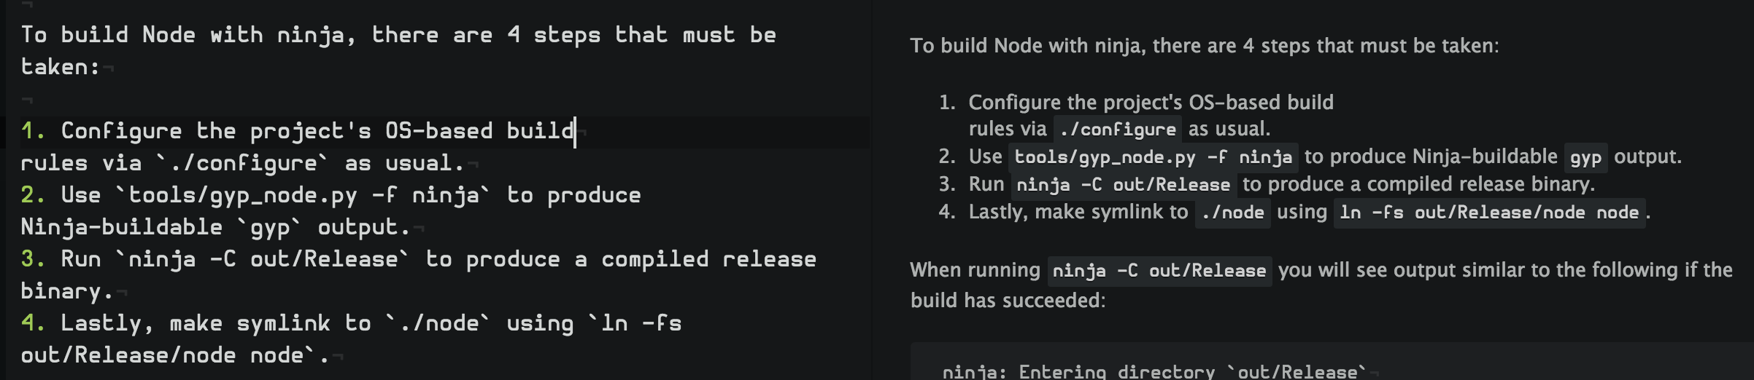Click the 'ninja: Entering directory' code block

pyautogui.click(x=1153, y=371)
